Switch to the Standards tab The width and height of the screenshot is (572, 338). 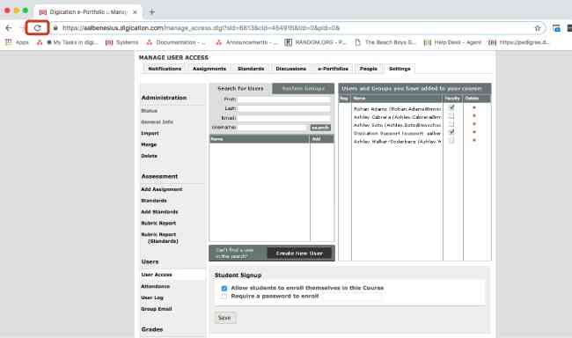click(251, 69)
